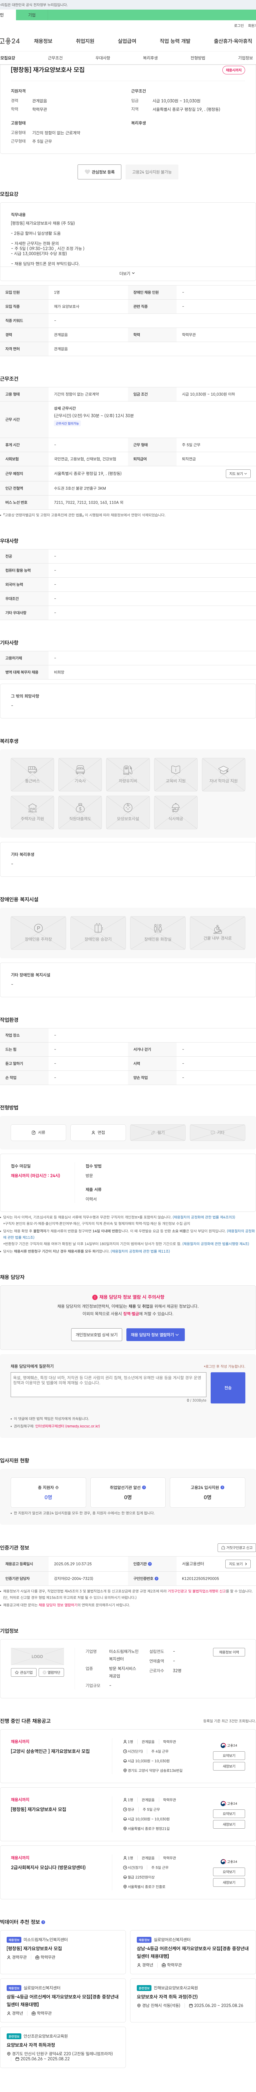The height and width of the screenshot is (2092, 256).
Task: Switch to the 기업 tab at top
Action: 32,15
